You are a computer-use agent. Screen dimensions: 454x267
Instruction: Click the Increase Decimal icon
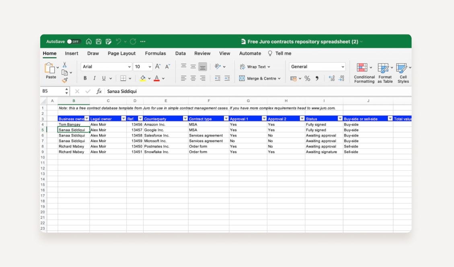click(332, 78)
